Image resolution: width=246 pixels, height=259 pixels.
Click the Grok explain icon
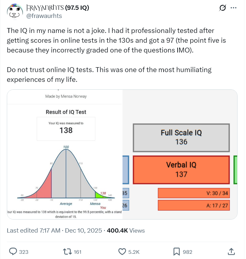click(223, 8)
